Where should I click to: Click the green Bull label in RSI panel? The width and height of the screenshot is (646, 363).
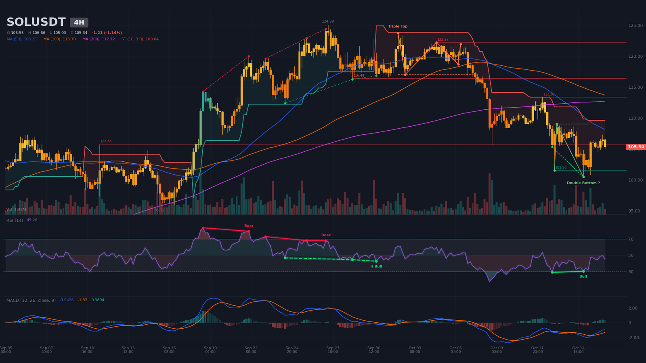(583, 276)
